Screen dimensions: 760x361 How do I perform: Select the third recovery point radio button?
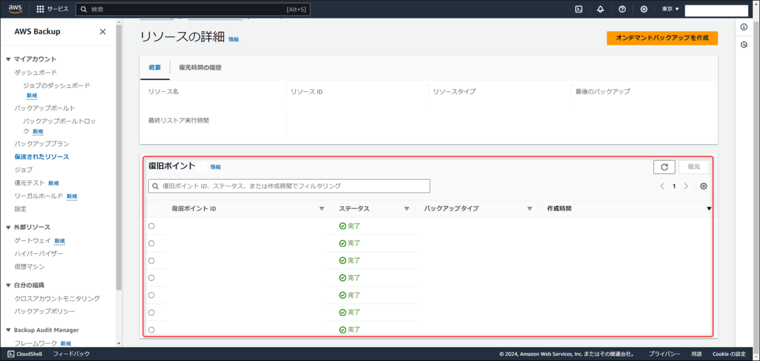click(151, 260)
